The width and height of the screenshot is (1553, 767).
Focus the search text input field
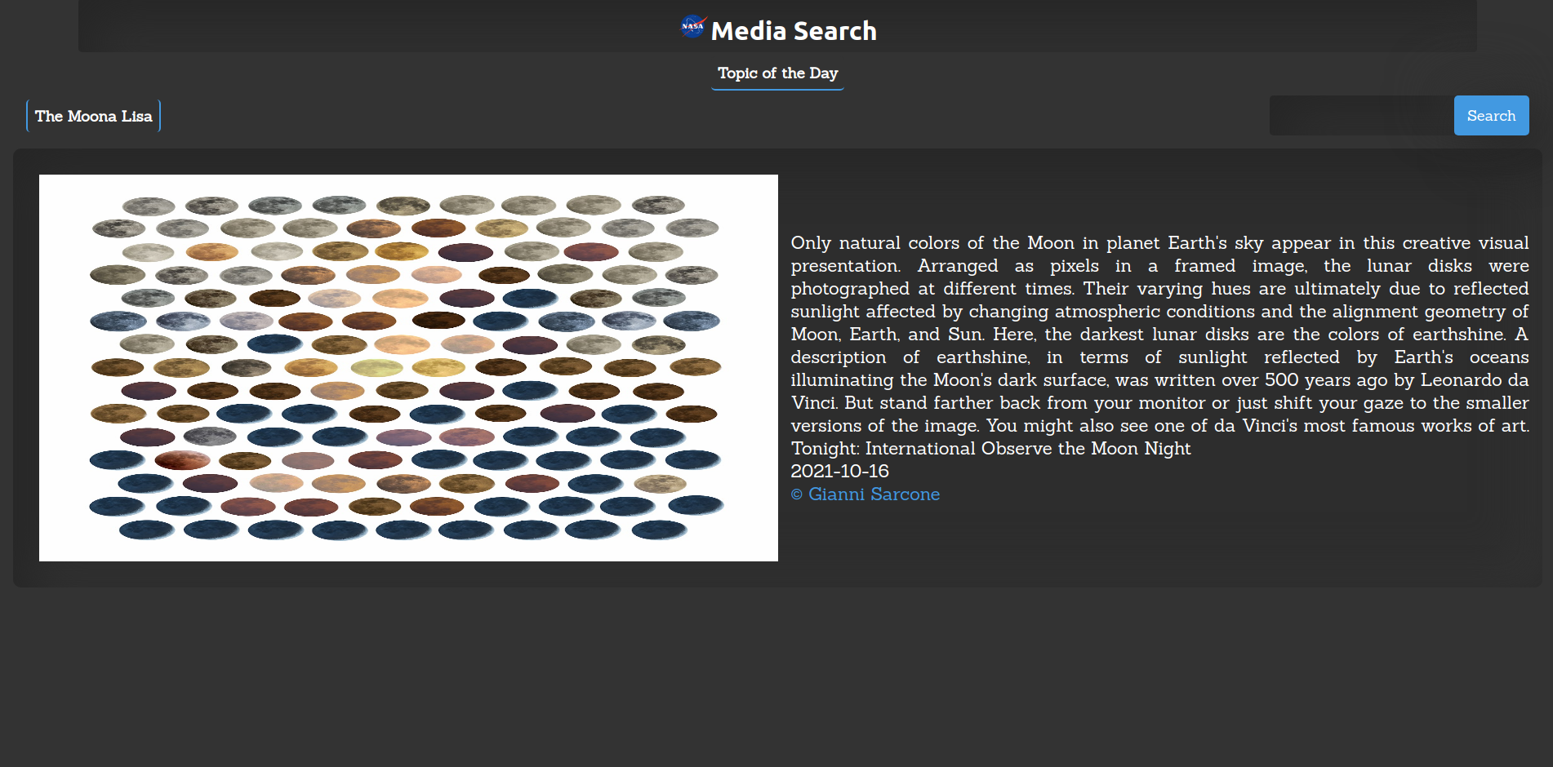pyautogui.click(x=1361, y=116)
